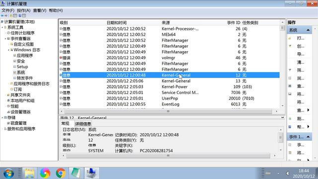Click the 帮... help action icon
Viewport: 318px width, 179px height.
290,127
